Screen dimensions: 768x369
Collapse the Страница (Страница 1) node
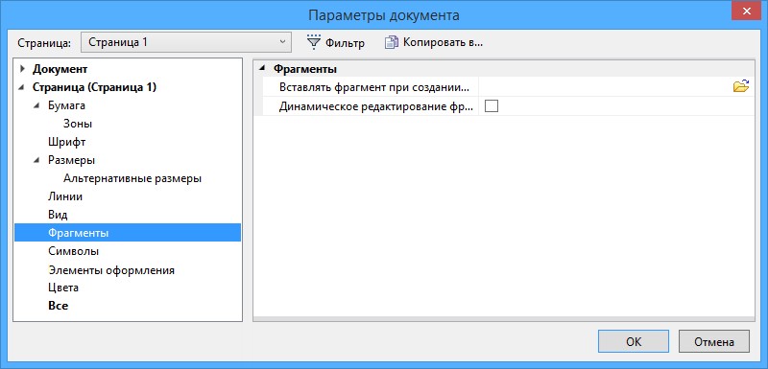[x=22, y=88]
